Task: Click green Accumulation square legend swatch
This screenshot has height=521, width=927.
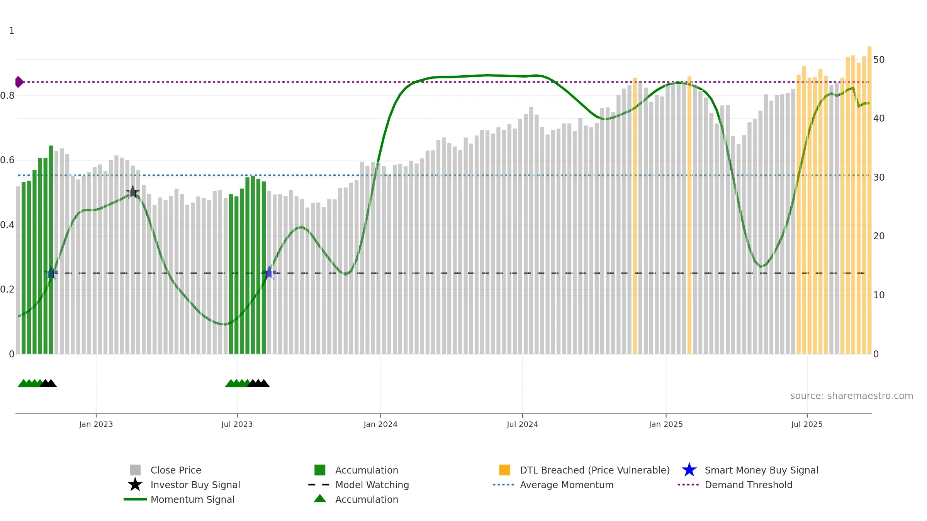Action: point(320,470)
